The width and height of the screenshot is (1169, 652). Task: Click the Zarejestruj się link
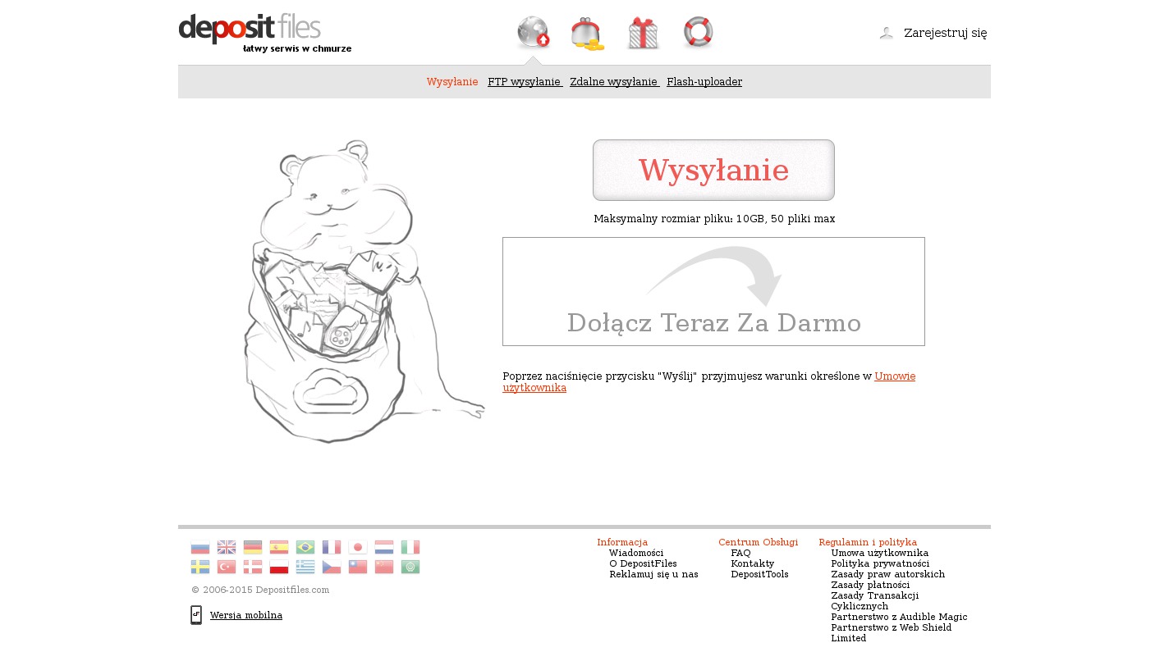pos(946,33)
